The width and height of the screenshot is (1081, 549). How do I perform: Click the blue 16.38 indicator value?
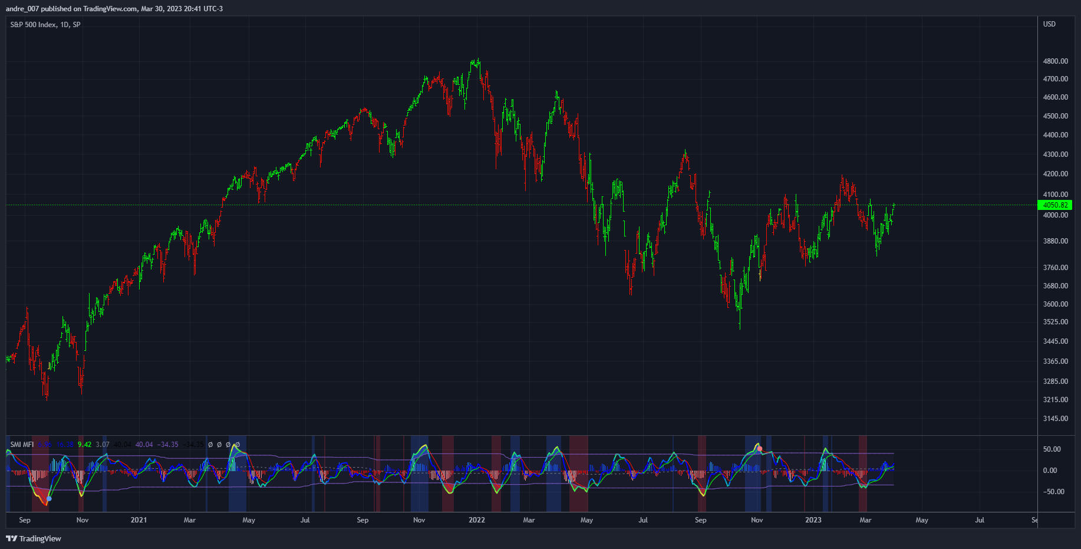(65, 445)
